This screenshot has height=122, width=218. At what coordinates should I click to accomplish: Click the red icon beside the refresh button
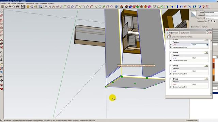point(211,33)
